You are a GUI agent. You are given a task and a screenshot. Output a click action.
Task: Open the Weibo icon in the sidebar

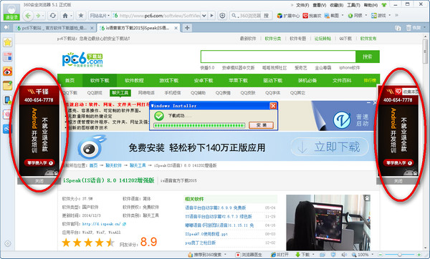(8, 72)
